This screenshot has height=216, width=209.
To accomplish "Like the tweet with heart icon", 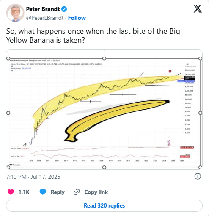I will (x=11, y=192).
